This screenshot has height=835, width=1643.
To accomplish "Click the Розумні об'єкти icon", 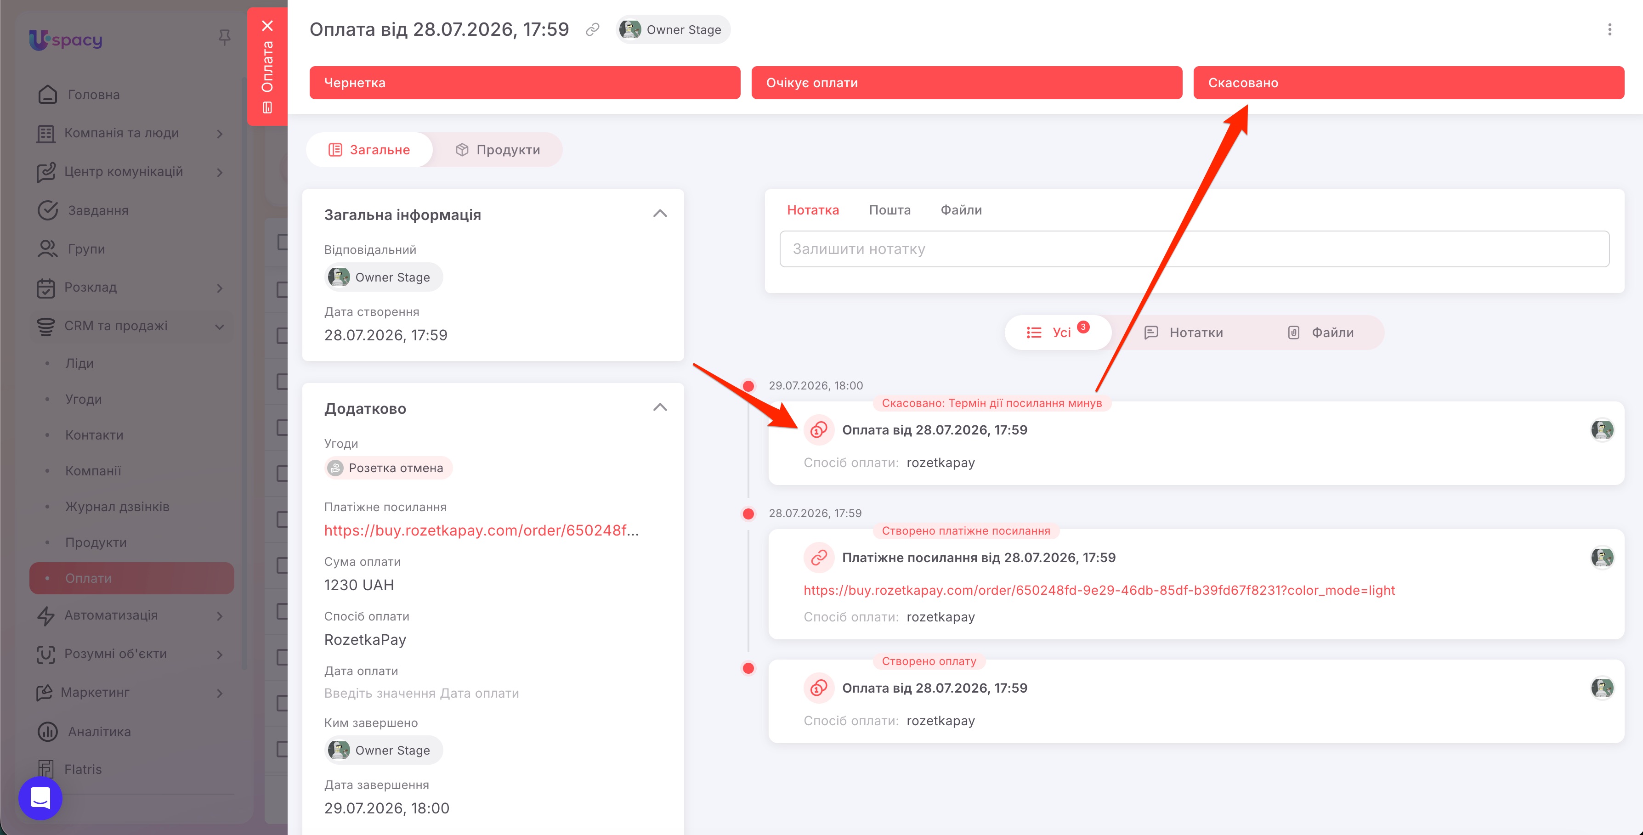I will coord(45,654).
